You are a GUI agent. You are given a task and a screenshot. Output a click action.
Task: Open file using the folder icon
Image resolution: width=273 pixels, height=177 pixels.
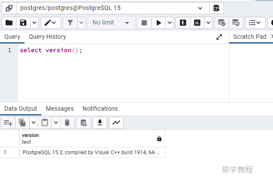(9, 23)
